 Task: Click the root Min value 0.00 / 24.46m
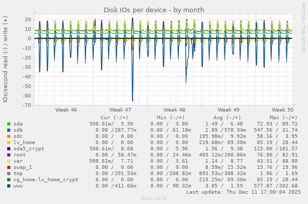[x=171, y=155]
